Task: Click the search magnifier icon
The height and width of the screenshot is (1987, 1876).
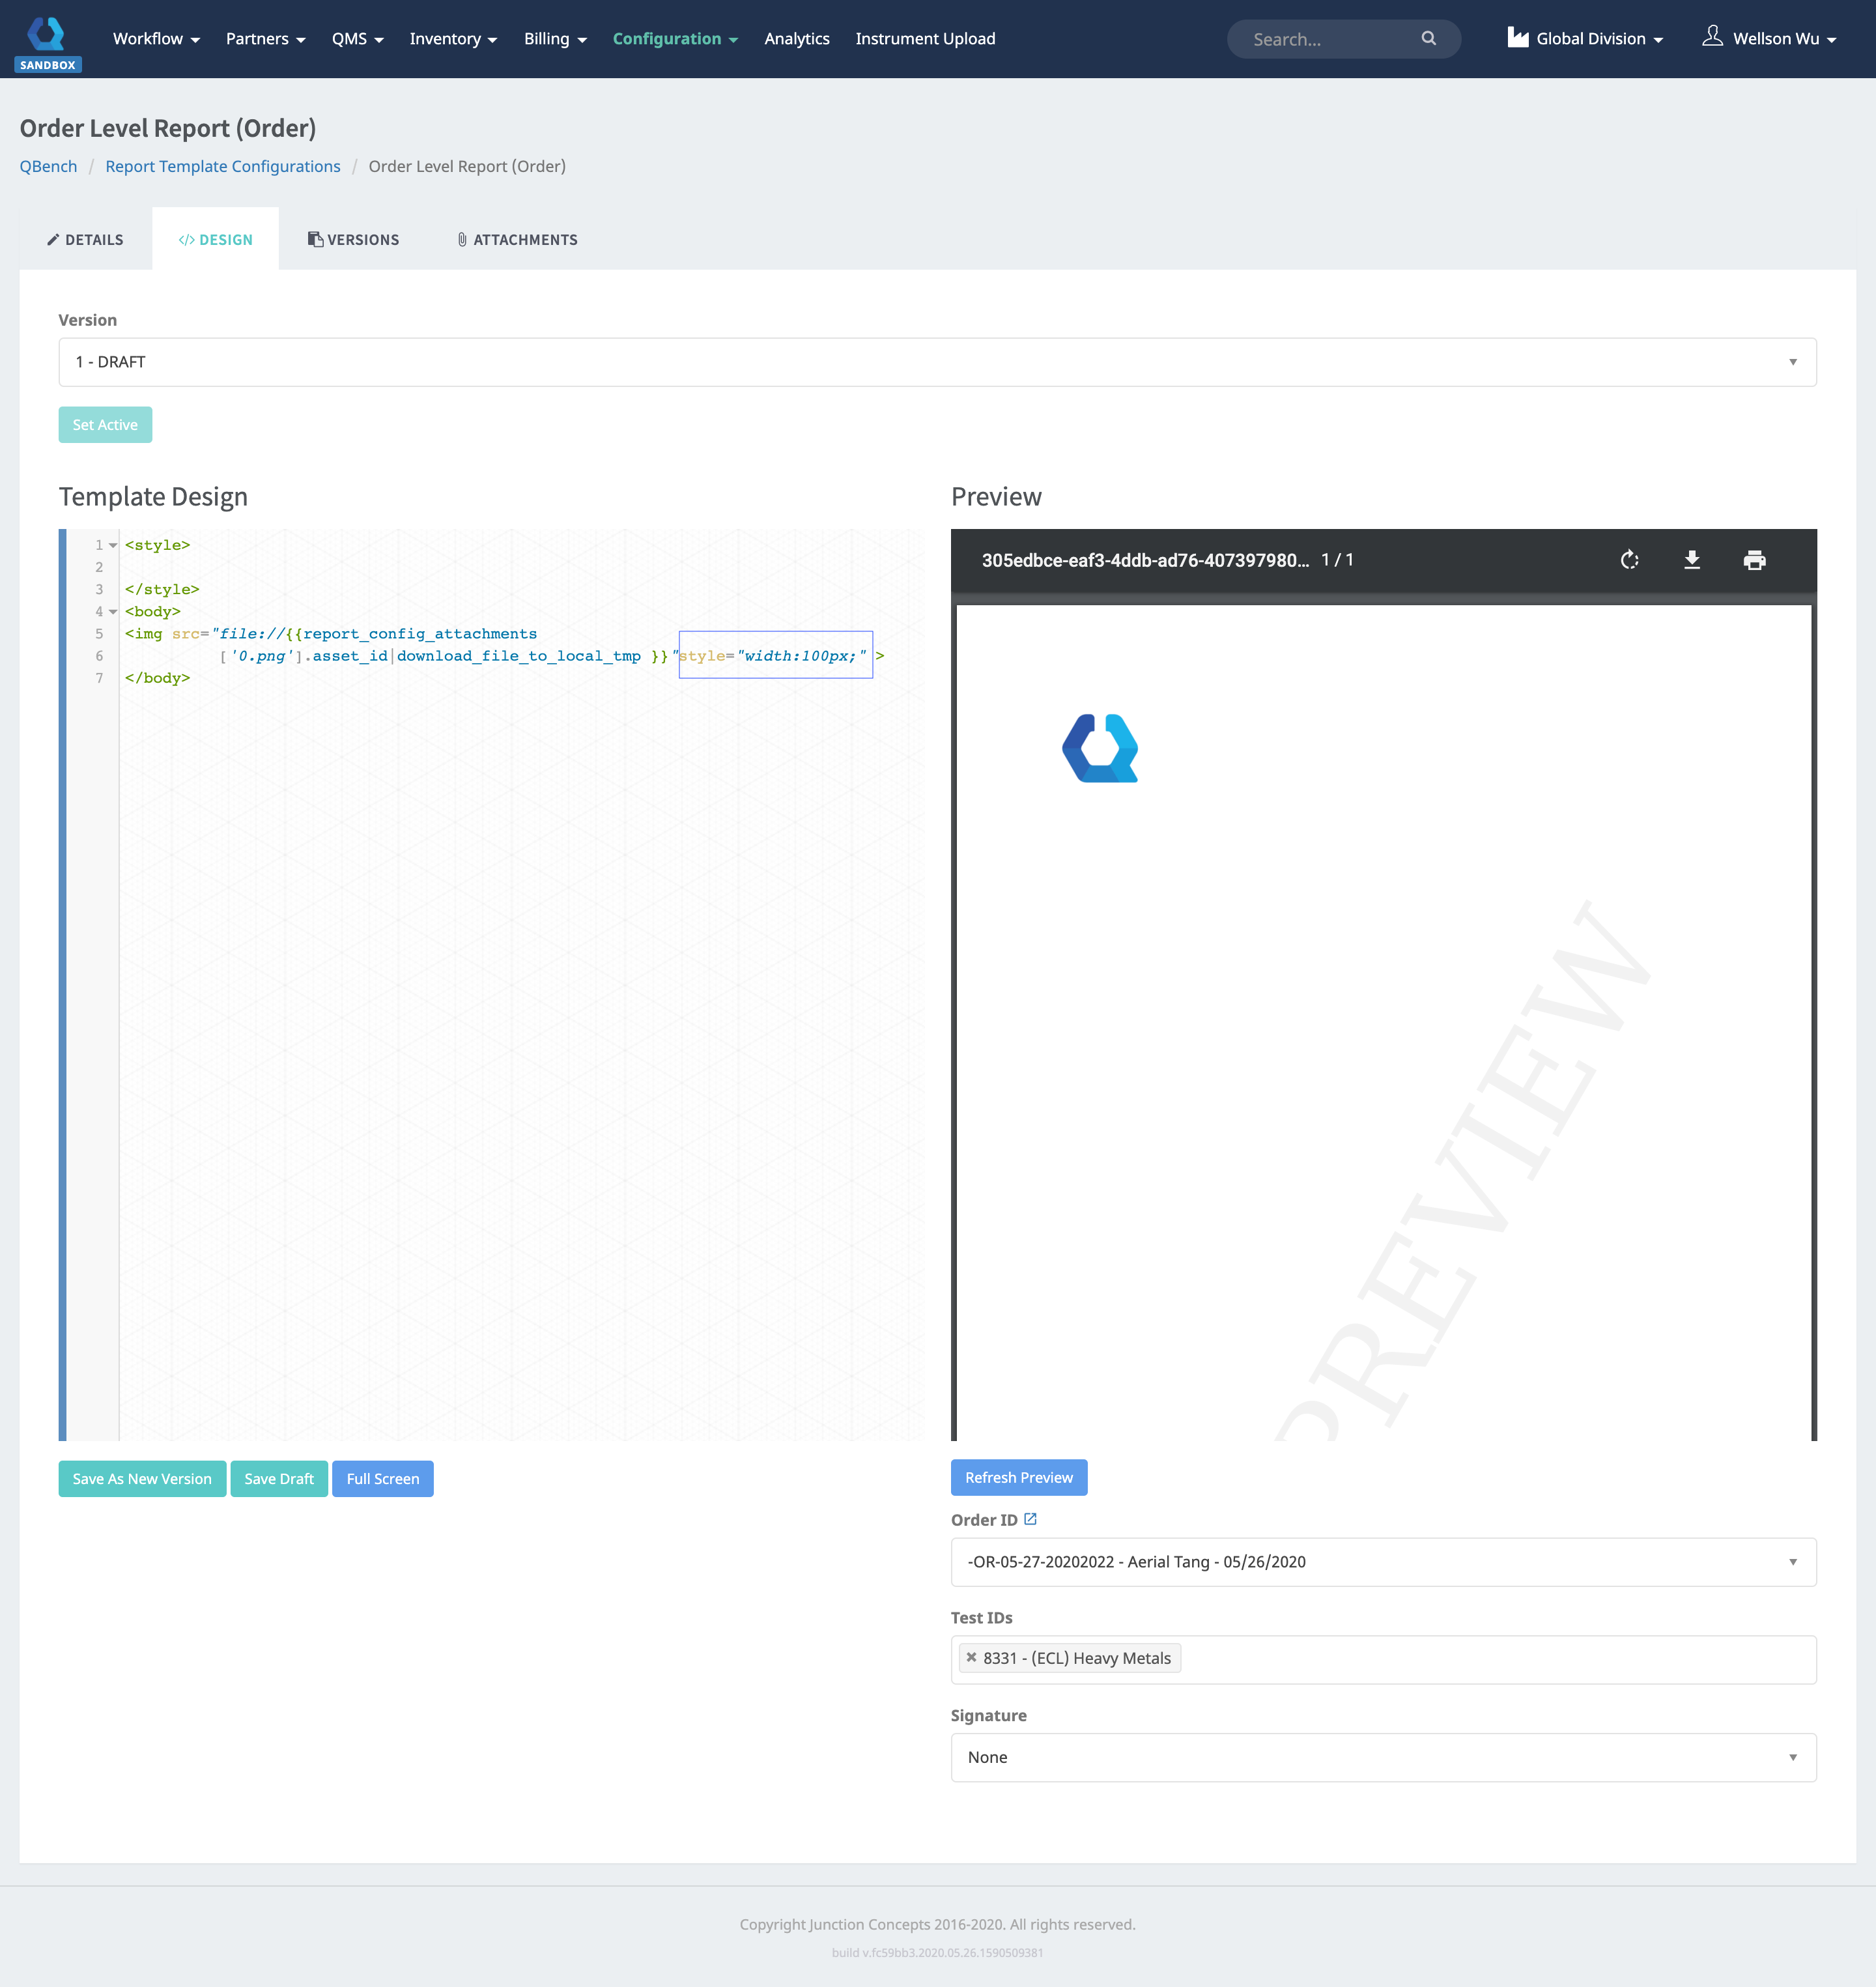Action: pyautogui.click(x=1429, y=39)
